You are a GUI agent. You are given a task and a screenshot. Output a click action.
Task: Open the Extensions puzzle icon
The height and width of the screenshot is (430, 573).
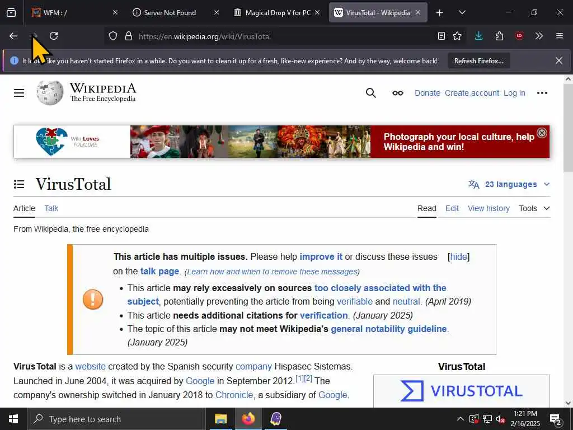tap(499, 36)
